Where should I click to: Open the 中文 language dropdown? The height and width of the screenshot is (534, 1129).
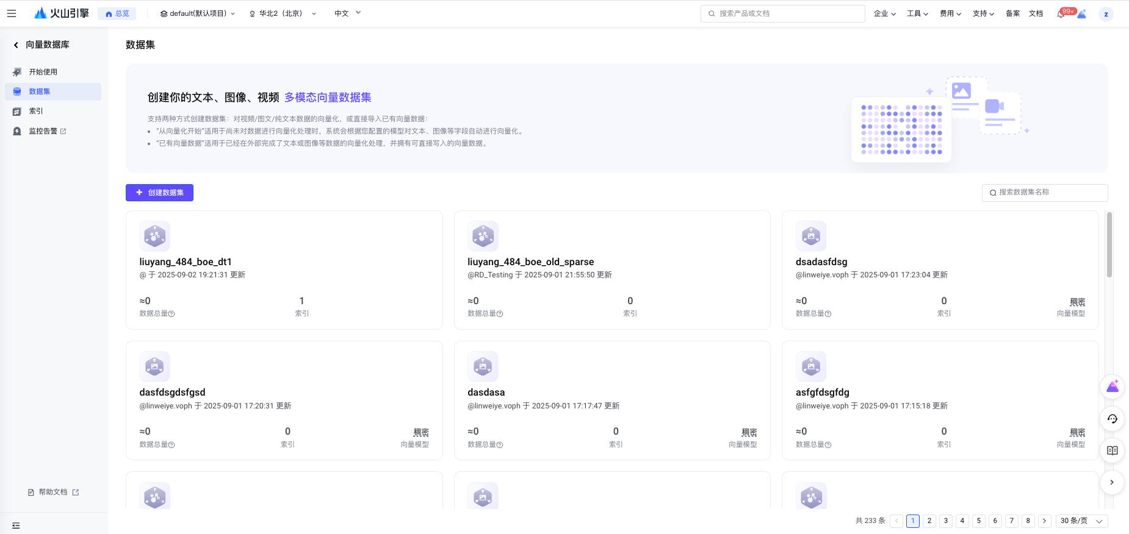point(347,13)
